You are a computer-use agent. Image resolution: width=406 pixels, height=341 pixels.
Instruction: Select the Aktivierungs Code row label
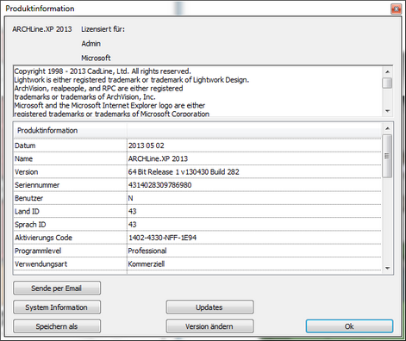pos(43,238)
